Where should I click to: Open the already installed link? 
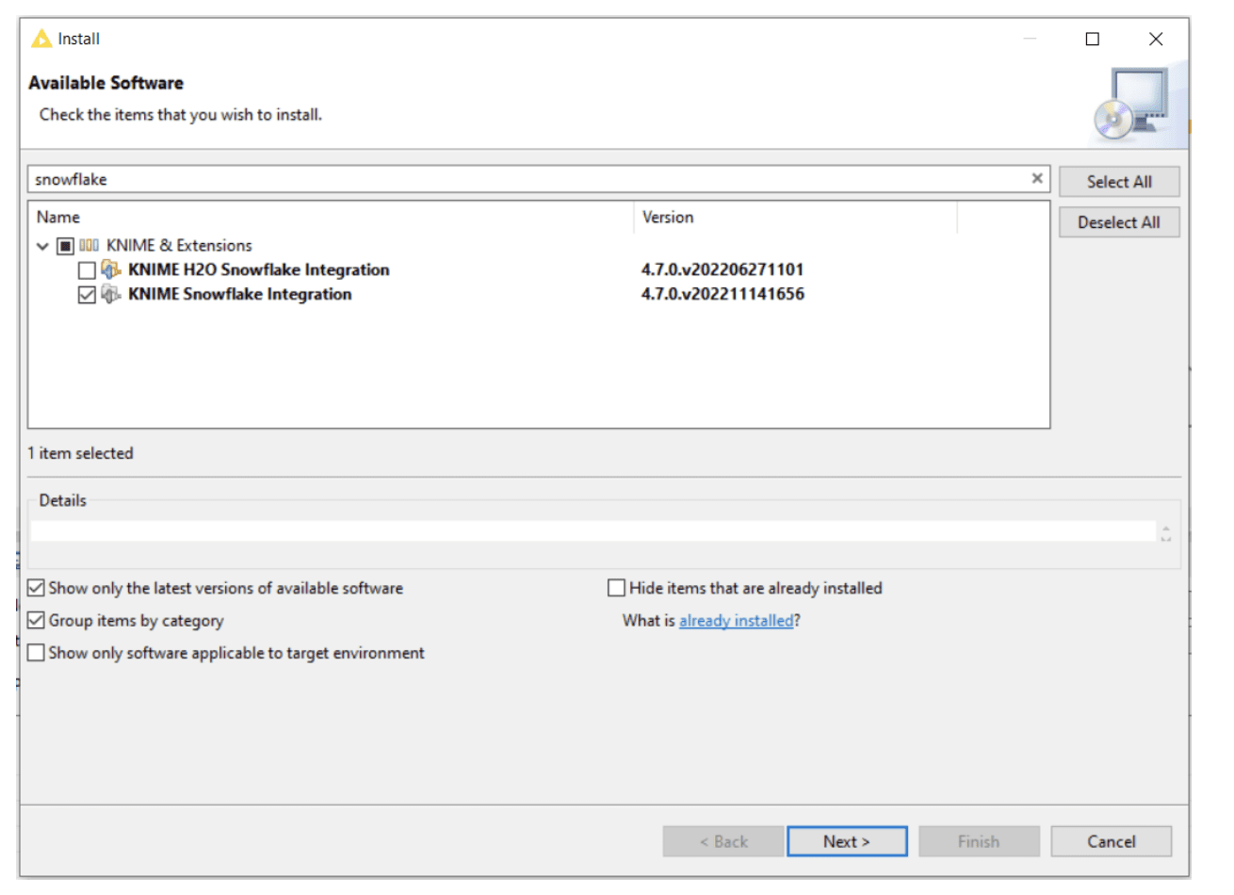737,620
